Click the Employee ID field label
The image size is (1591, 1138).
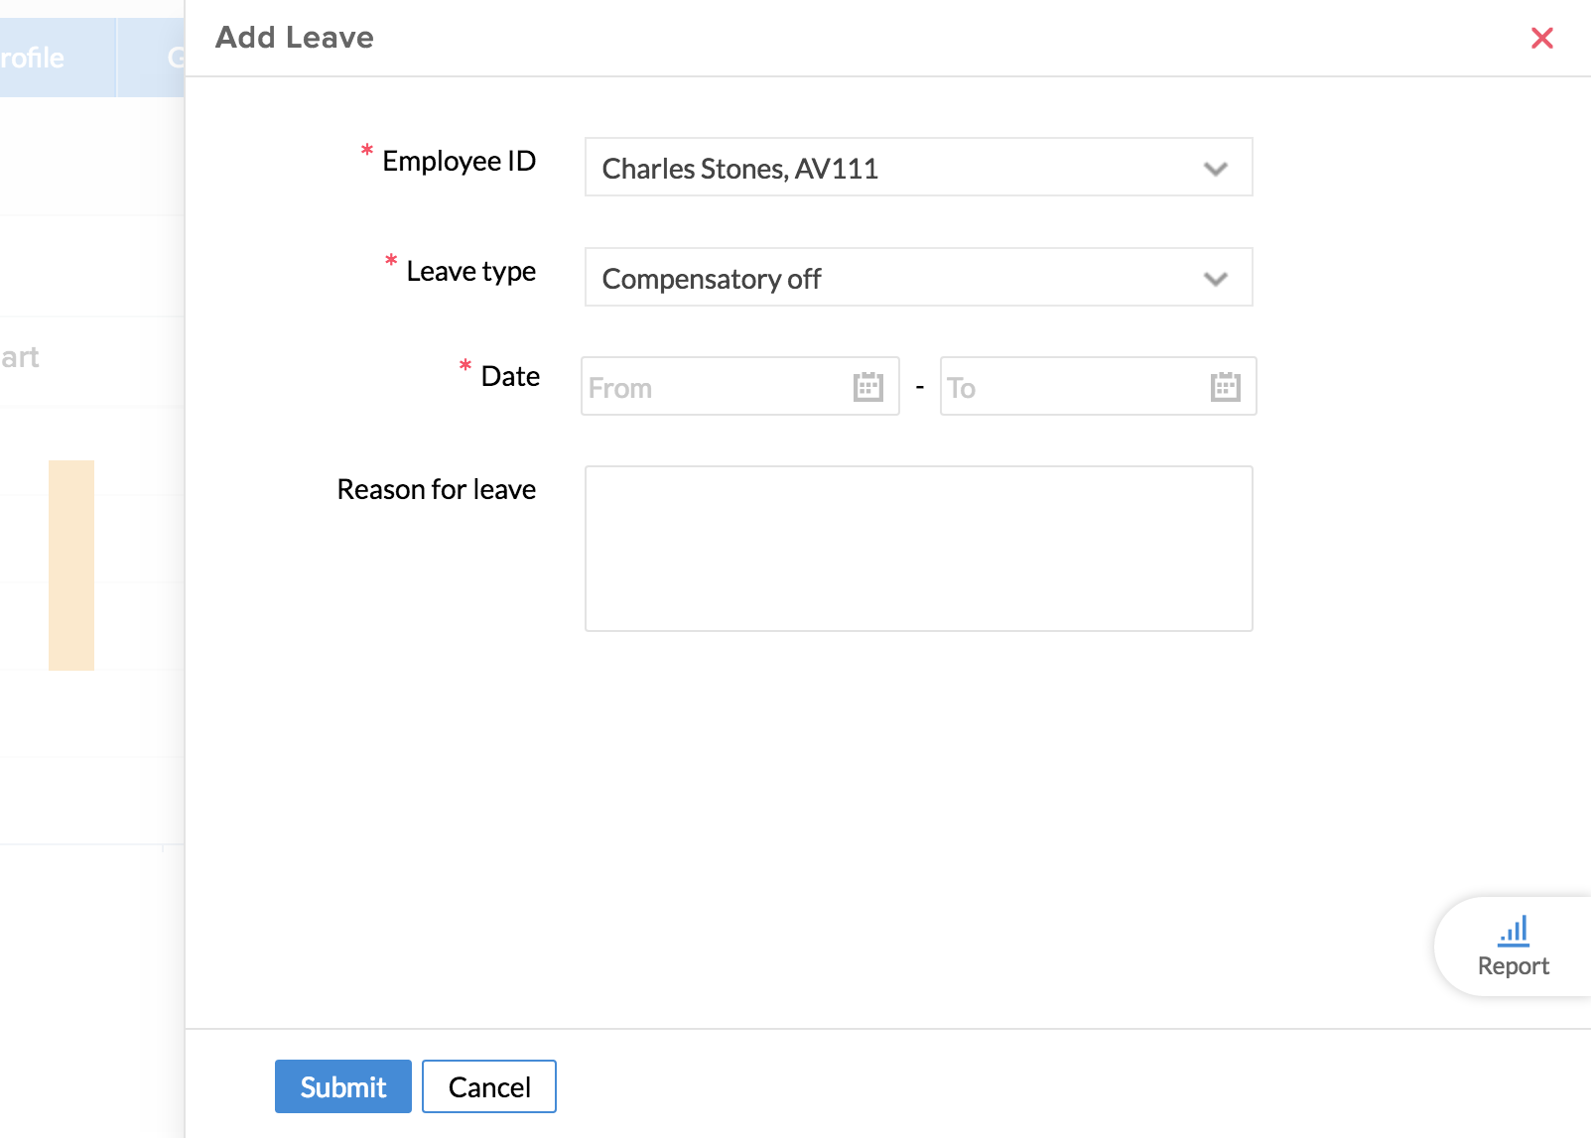pos(459,161)
